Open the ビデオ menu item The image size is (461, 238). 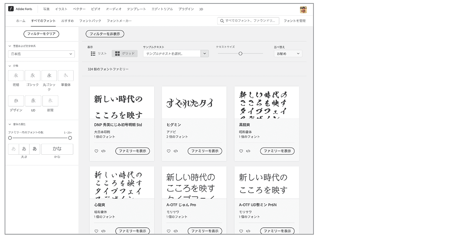tap(96, 9)
